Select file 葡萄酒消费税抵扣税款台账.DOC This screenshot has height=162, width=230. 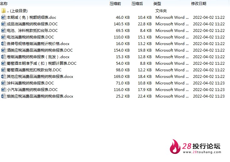coord(34,70)
